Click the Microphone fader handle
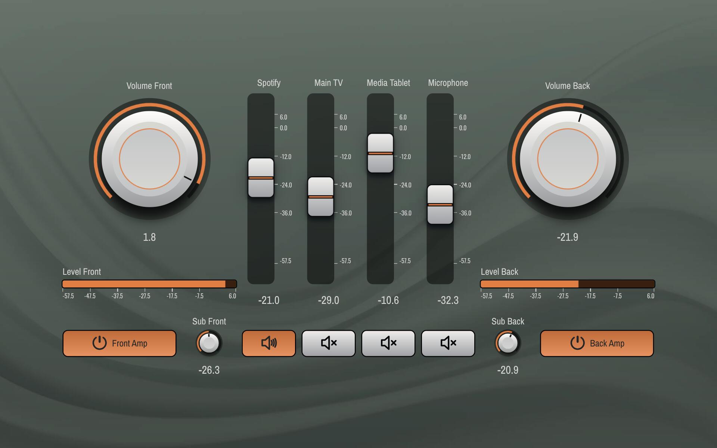717x448 pixels. pyautogui.click(x=440, y=205)
